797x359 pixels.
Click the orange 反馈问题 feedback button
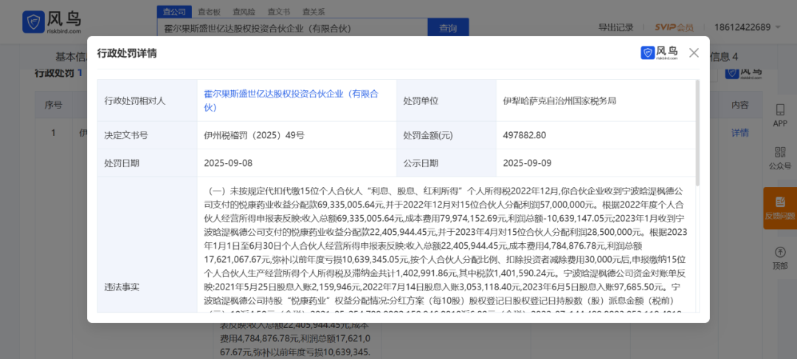[x=780, y=207]
